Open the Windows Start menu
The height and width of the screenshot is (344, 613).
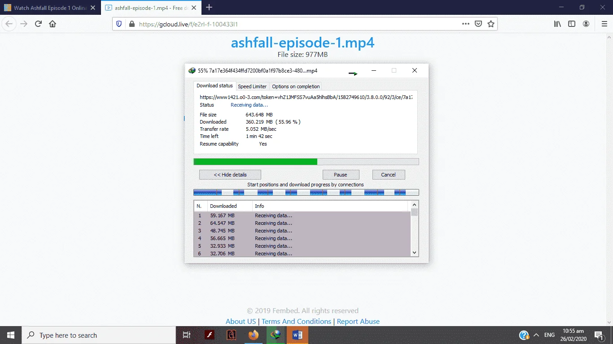11,335
